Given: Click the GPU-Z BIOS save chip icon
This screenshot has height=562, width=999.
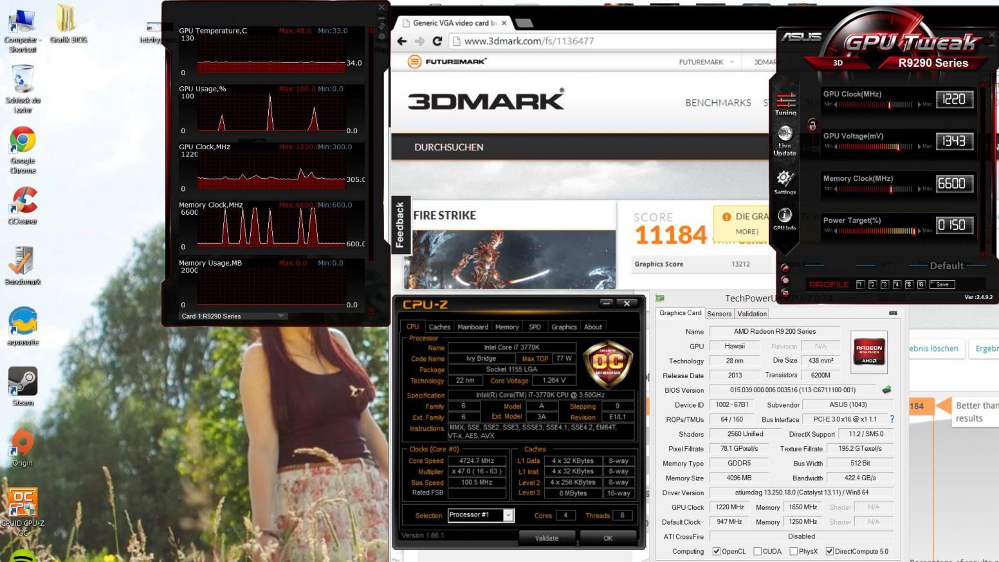Looking at the screenshot, I should pyautogui.click(x=886, y=390).
